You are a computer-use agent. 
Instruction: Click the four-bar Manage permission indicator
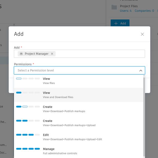coord(28,149)
